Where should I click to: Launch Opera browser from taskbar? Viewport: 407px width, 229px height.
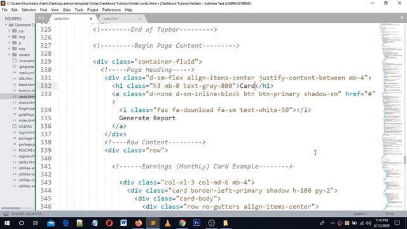pyautogui.click(x=109, y=223)
